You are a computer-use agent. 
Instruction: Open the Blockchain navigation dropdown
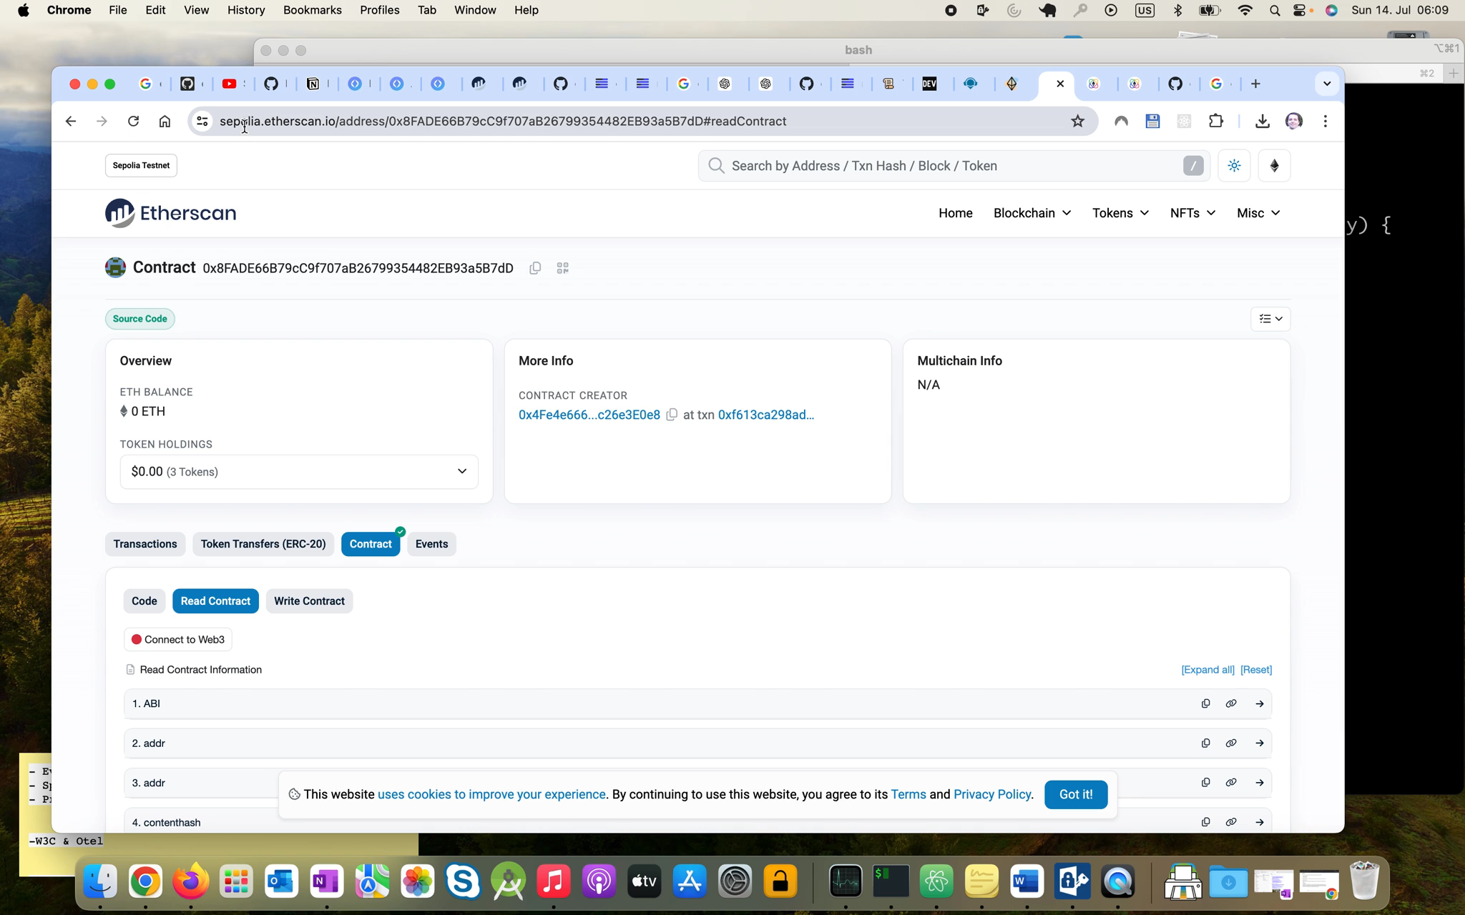pyautogui.click(x=1032, y=213)
